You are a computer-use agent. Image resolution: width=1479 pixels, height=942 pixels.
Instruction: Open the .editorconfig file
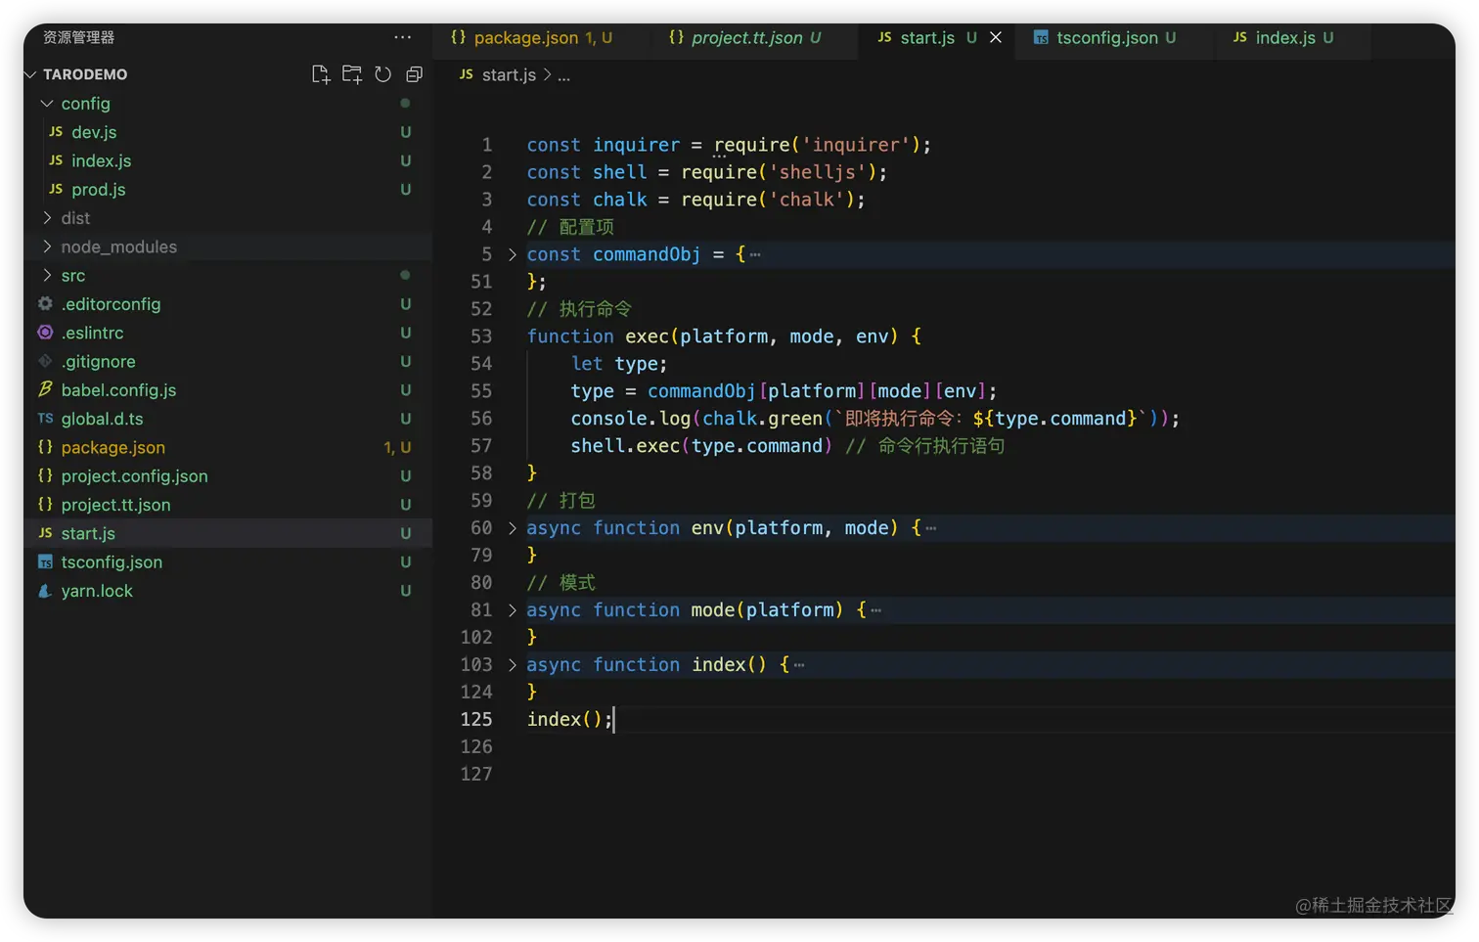[228, 304]
